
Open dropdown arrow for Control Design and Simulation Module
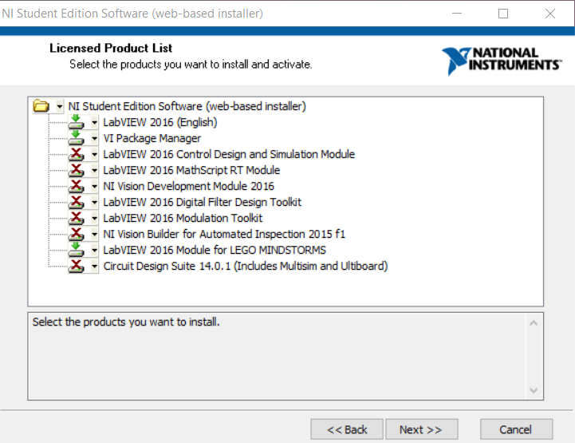coord(95,155)
